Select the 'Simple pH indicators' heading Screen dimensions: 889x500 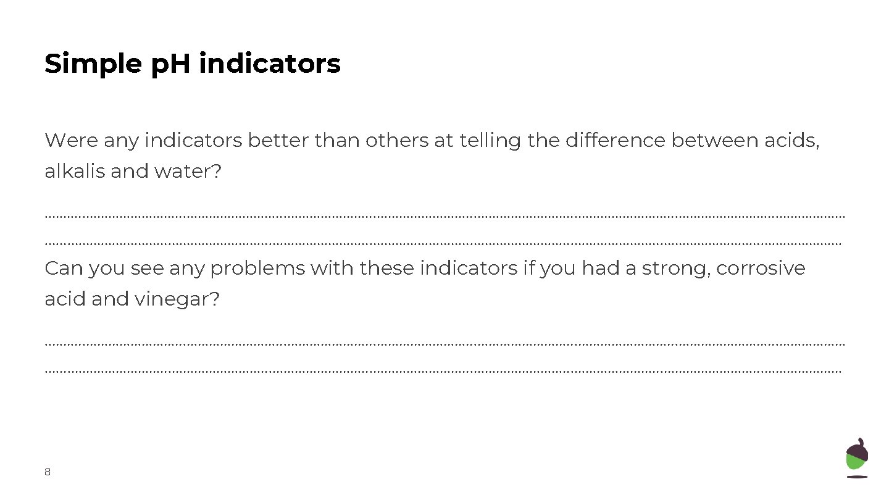192,64
